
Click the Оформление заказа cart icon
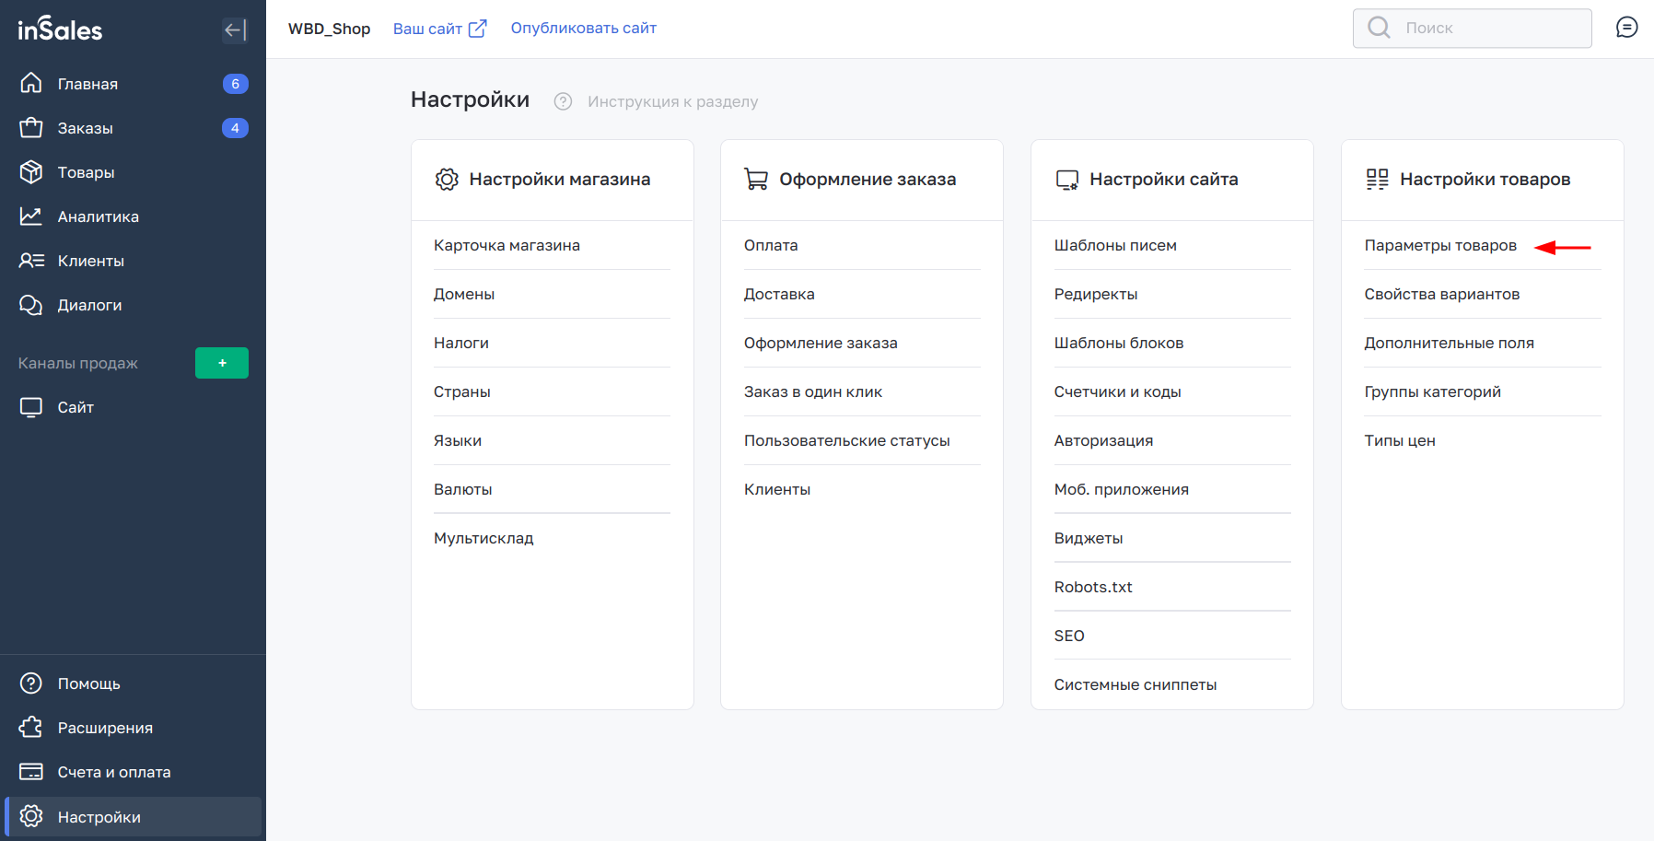(756, 179)
